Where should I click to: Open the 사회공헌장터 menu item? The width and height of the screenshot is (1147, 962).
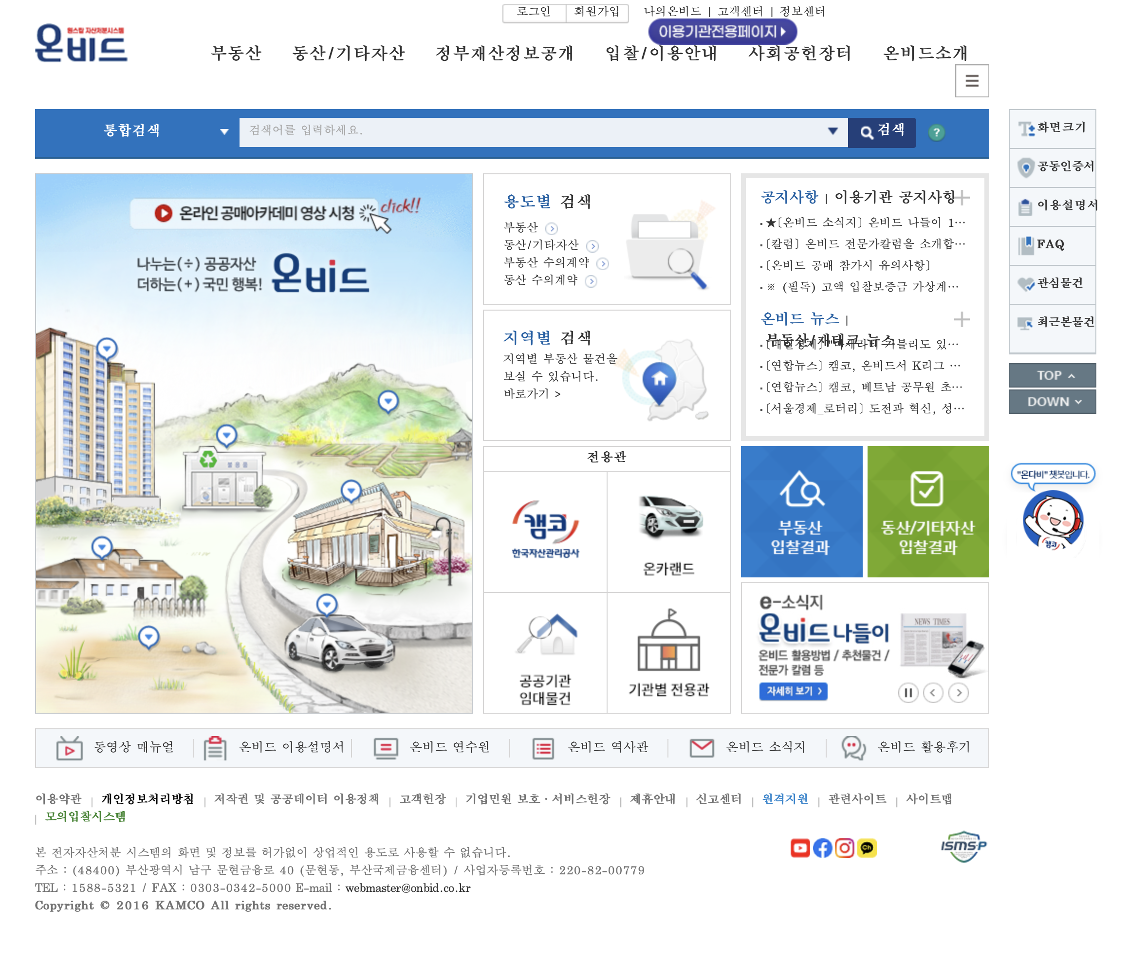pos(799,54)
